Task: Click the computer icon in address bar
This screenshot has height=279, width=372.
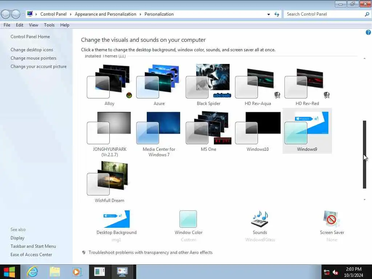Action: 30,14
